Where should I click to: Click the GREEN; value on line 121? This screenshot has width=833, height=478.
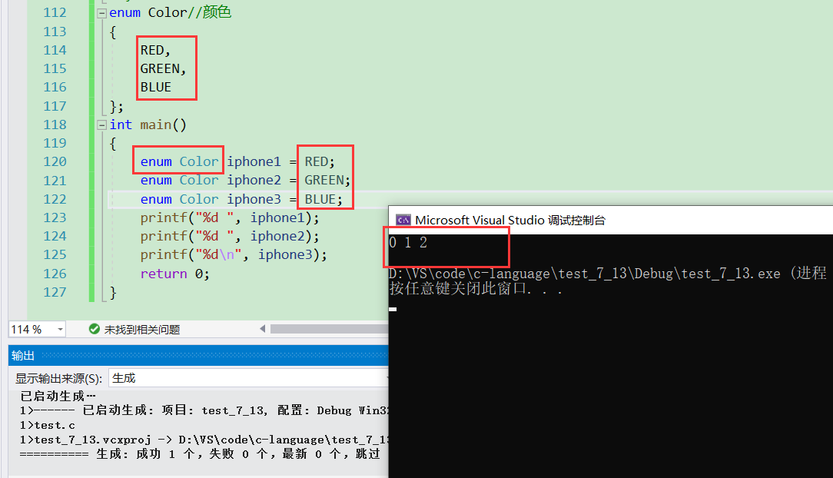tap(327, 180)
